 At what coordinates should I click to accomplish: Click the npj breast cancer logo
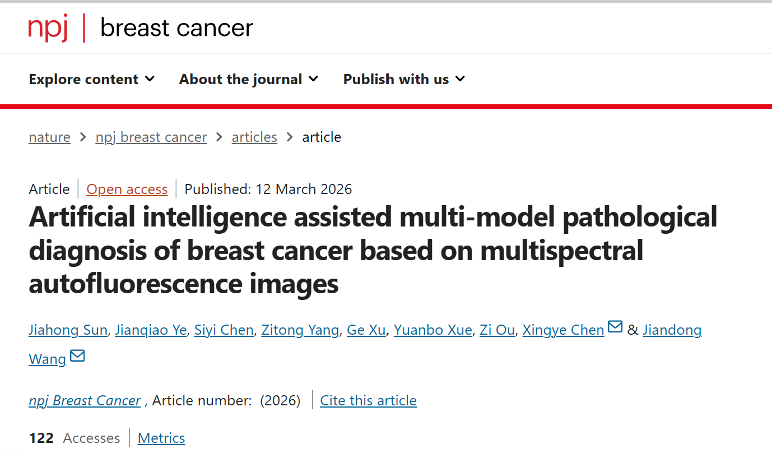(x=141, y=28)
